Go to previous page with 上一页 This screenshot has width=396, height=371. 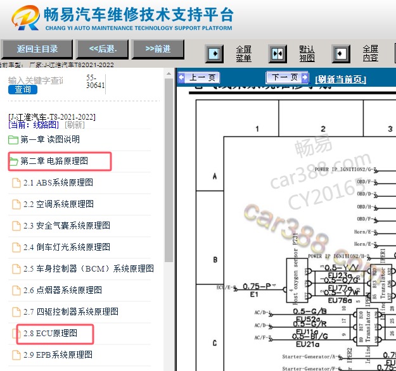199,77
